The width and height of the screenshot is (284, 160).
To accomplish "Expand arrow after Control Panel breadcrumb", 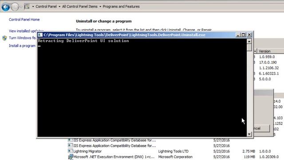I will [x=59, y=7].
